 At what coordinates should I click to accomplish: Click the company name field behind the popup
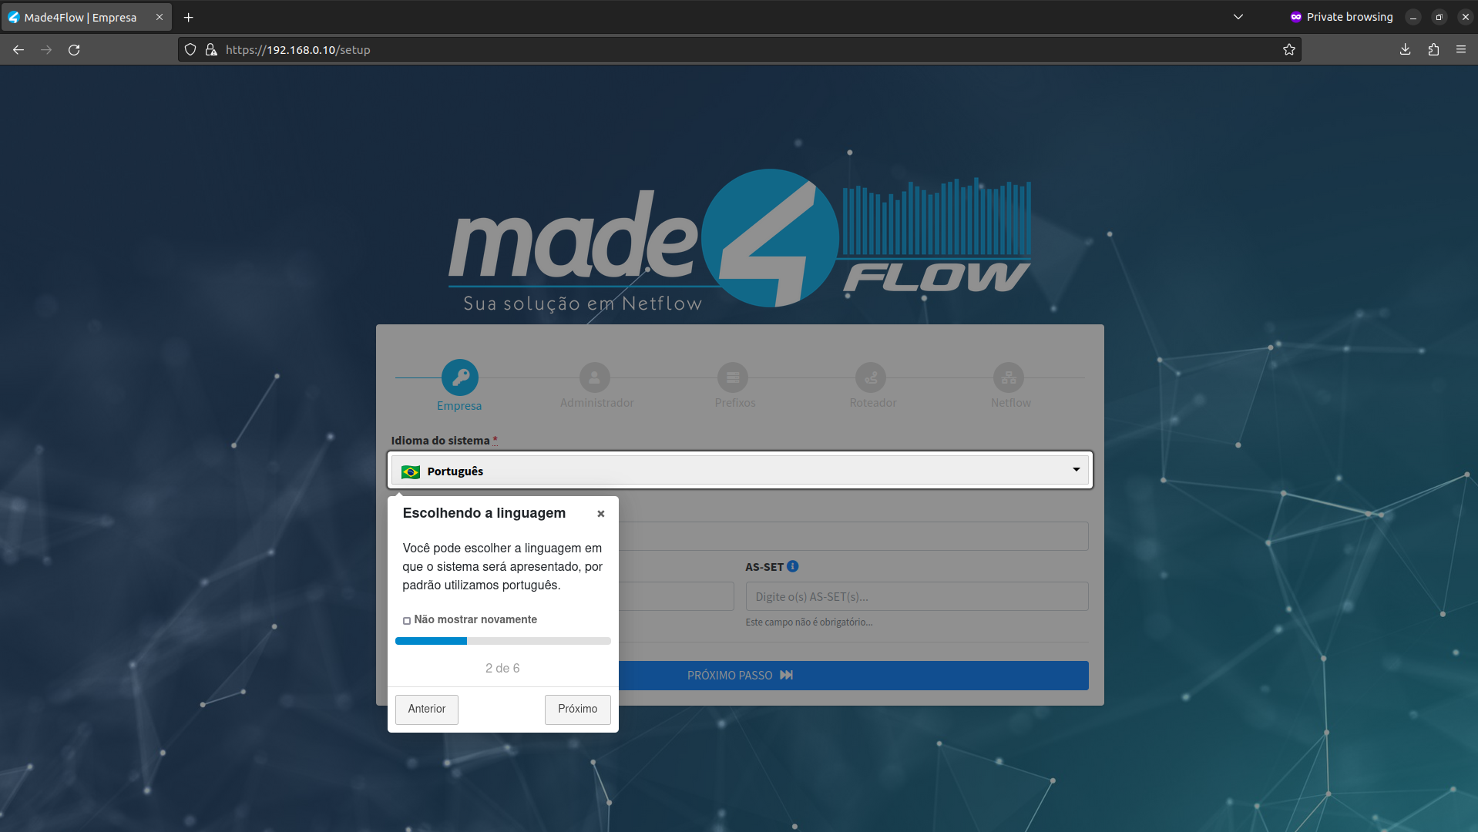[x=854, y=536]
